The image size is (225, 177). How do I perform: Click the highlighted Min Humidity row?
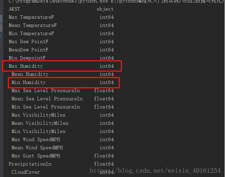63,82
